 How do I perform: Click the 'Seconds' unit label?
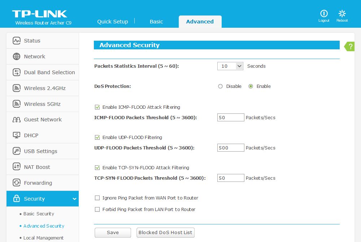pyautogui.click(x=256, y=66)
